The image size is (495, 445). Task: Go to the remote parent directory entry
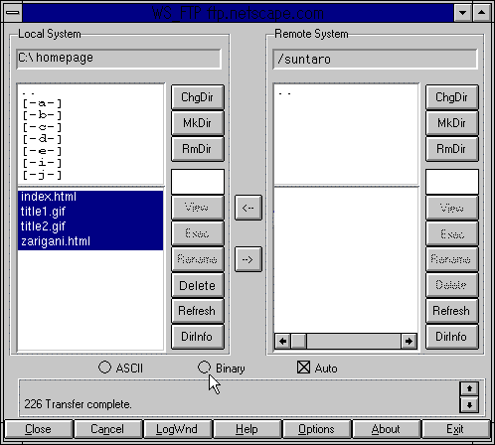coord(285,93)
